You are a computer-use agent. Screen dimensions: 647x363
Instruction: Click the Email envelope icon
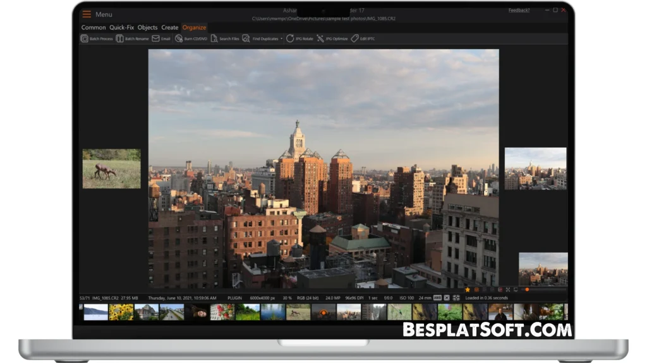click(155, 38)
